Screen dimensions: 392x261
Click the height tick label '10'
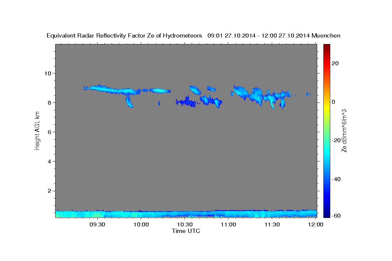[x=48, y=73]
